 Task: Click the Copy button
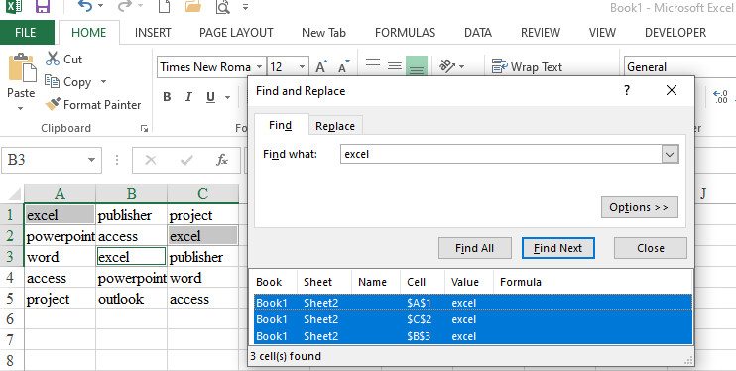68,82
